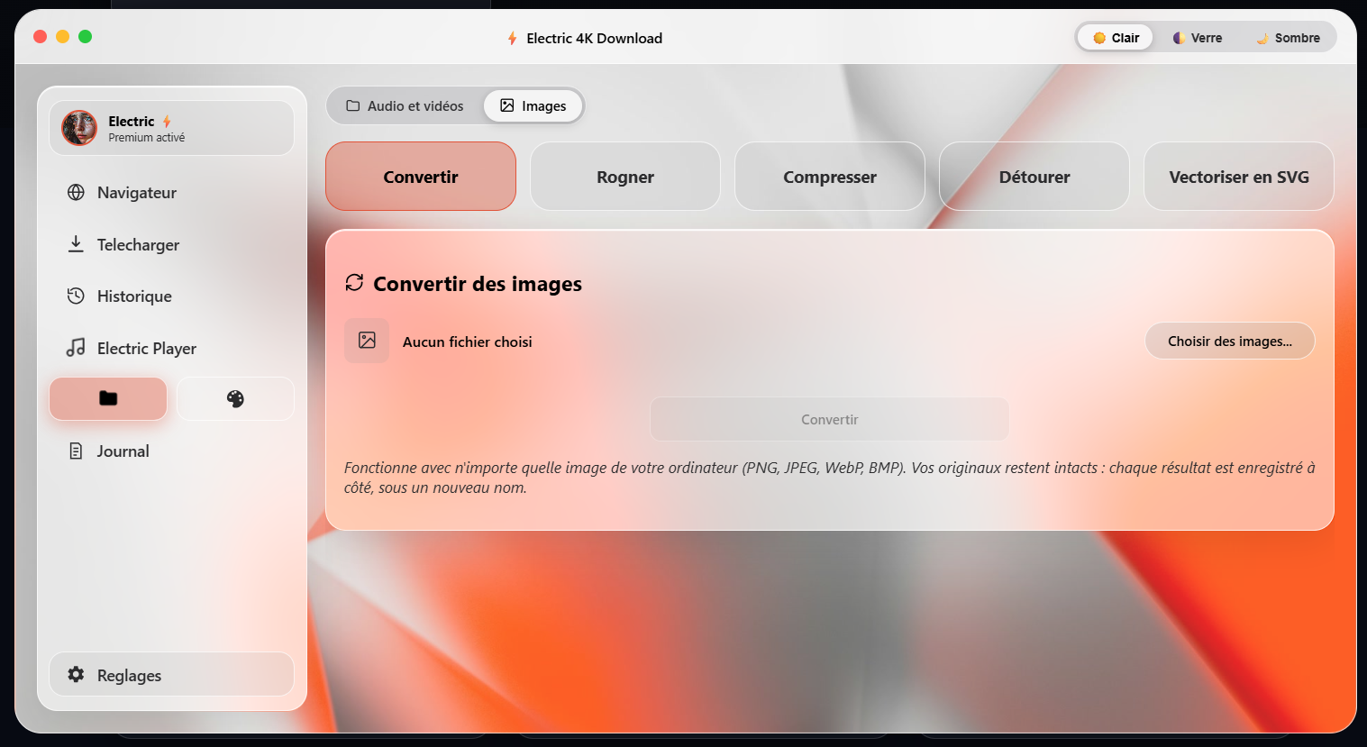Open the Rogner crop tool

tap(625, 177)
